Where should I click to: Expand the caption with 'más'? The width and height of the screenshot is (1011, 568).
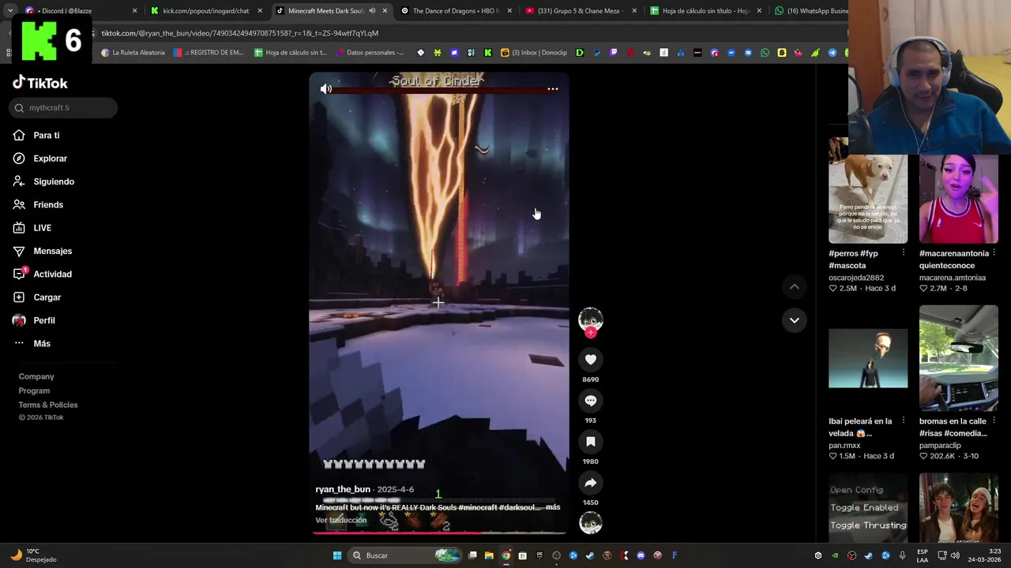553,507
